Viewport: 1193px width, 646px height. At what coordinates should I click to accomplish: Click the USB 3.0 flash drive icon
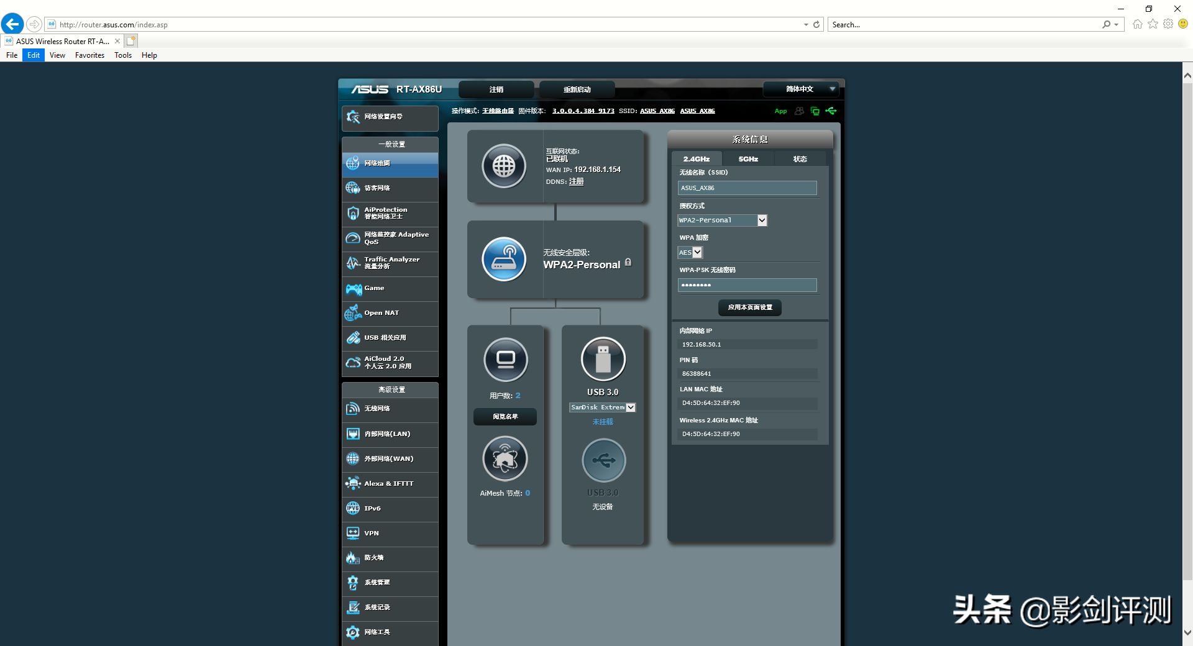click(603, 358)
